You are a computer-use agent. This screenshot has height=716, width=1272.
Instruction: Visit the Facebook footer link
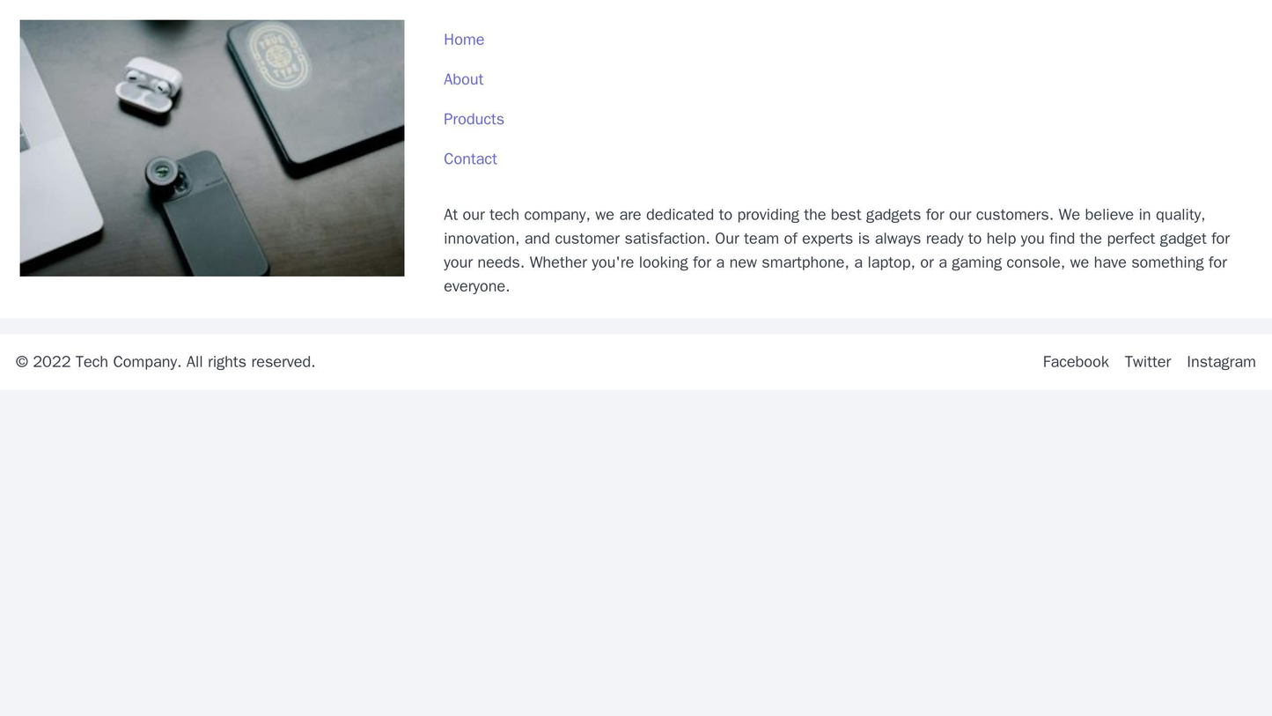coord(1076,362)
